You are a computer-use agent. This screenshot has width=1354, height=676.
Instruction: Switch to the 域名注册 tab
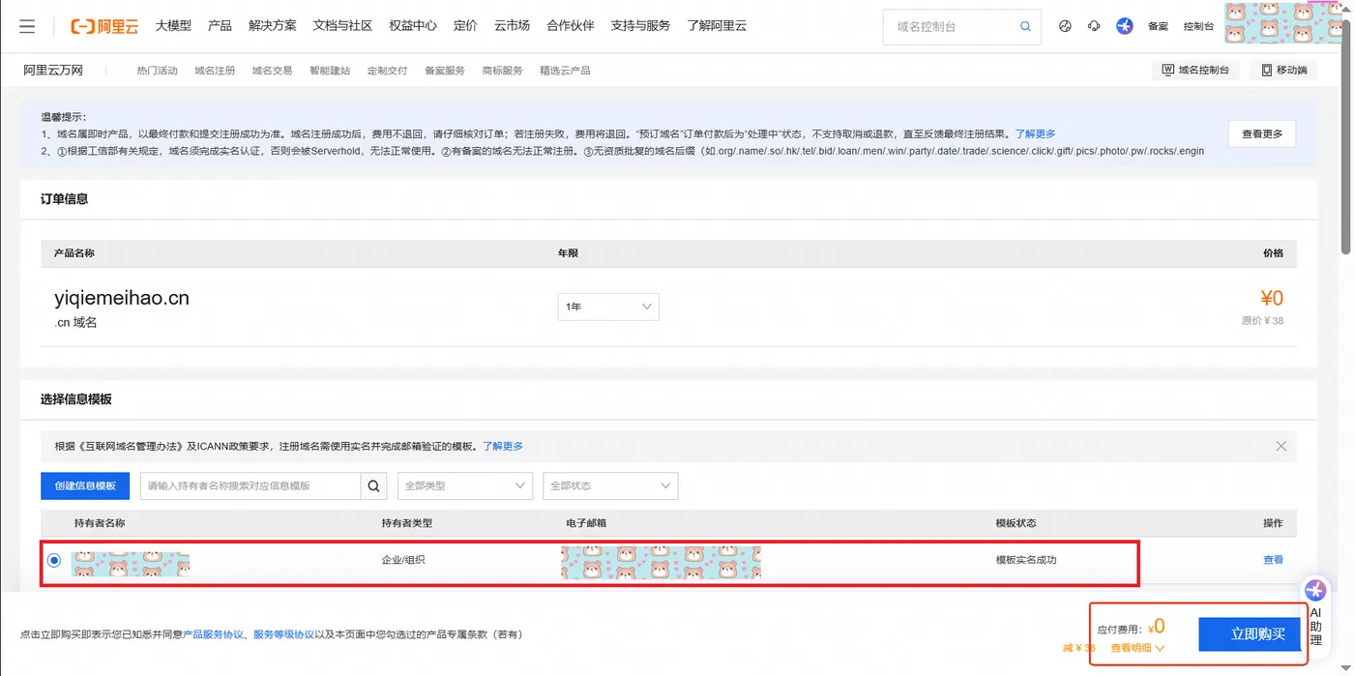(214, 70)
